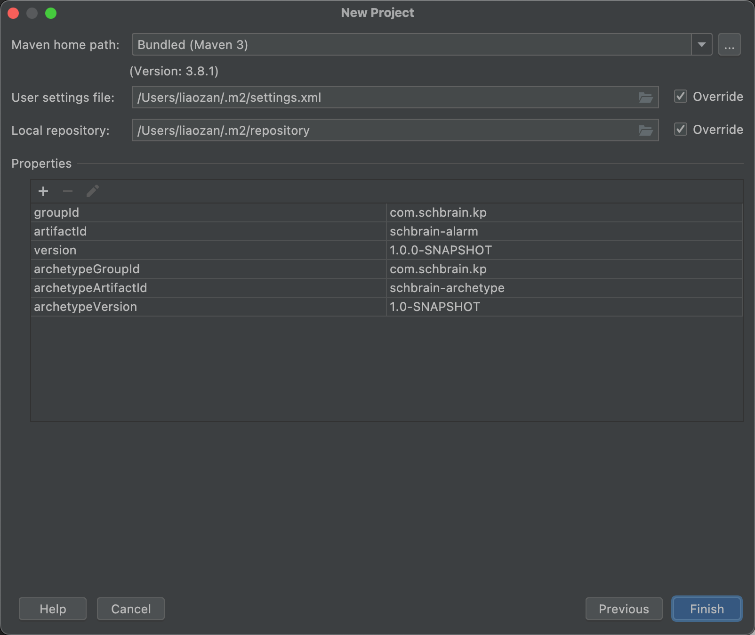The width and height of the screenshot is (755, 635).
Task: Cancel the New Project dialog
Action: pos(131,609)
